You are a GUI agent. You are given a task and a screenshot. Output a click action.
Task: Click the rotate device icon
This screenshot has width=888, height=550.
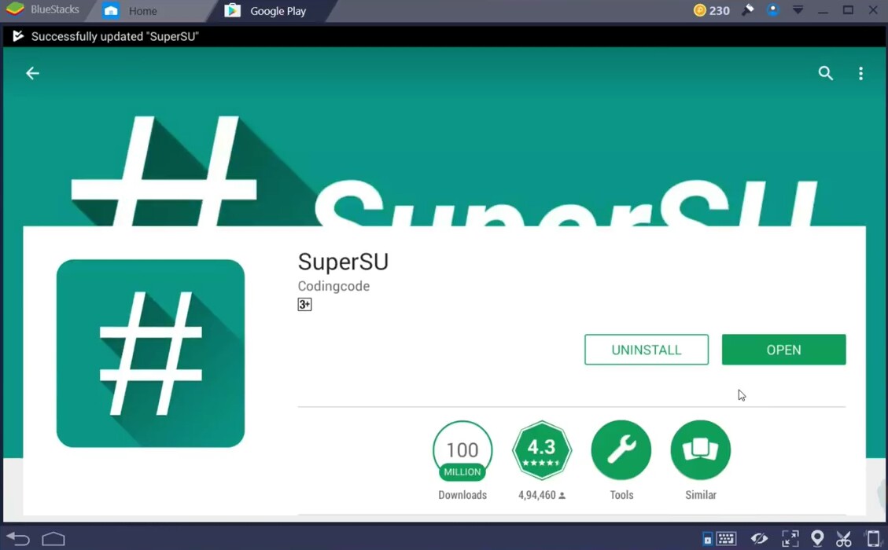click(871, 538)
